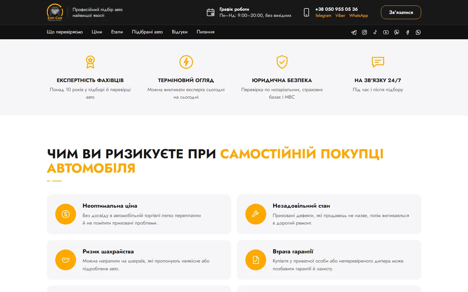Go to the Питання menu item

(x=205, y=32)
